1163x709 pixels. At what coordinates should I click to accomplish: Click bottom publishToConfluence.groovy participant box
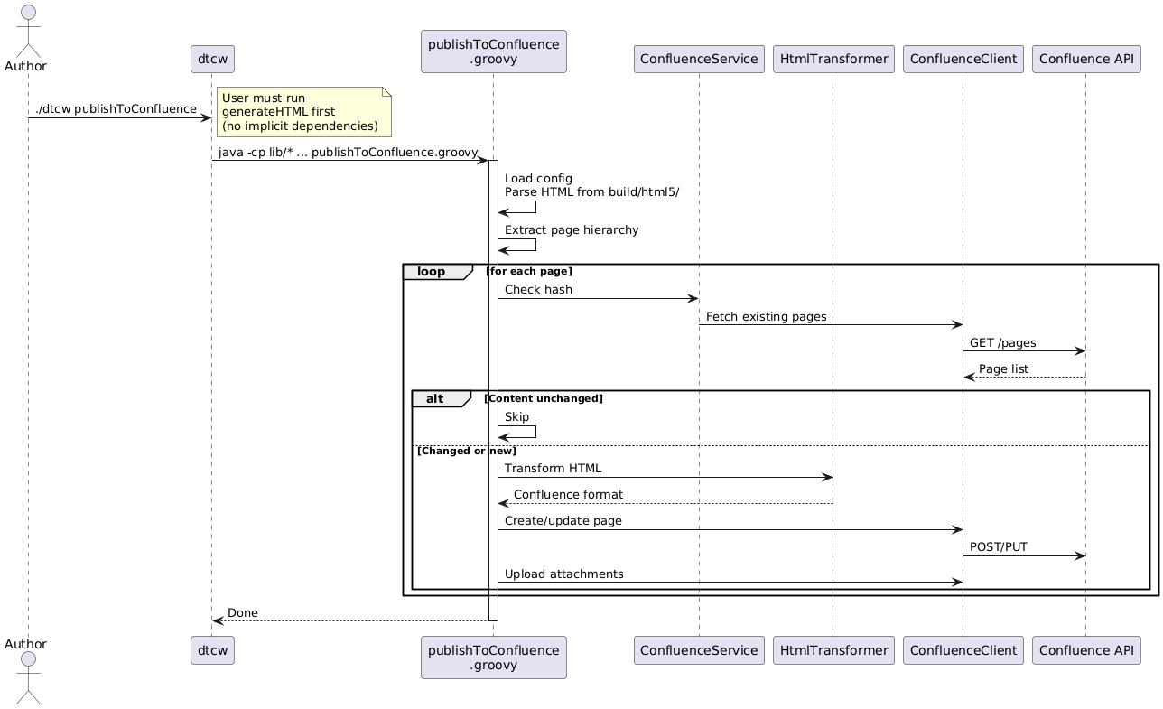(x=493, y=657)
